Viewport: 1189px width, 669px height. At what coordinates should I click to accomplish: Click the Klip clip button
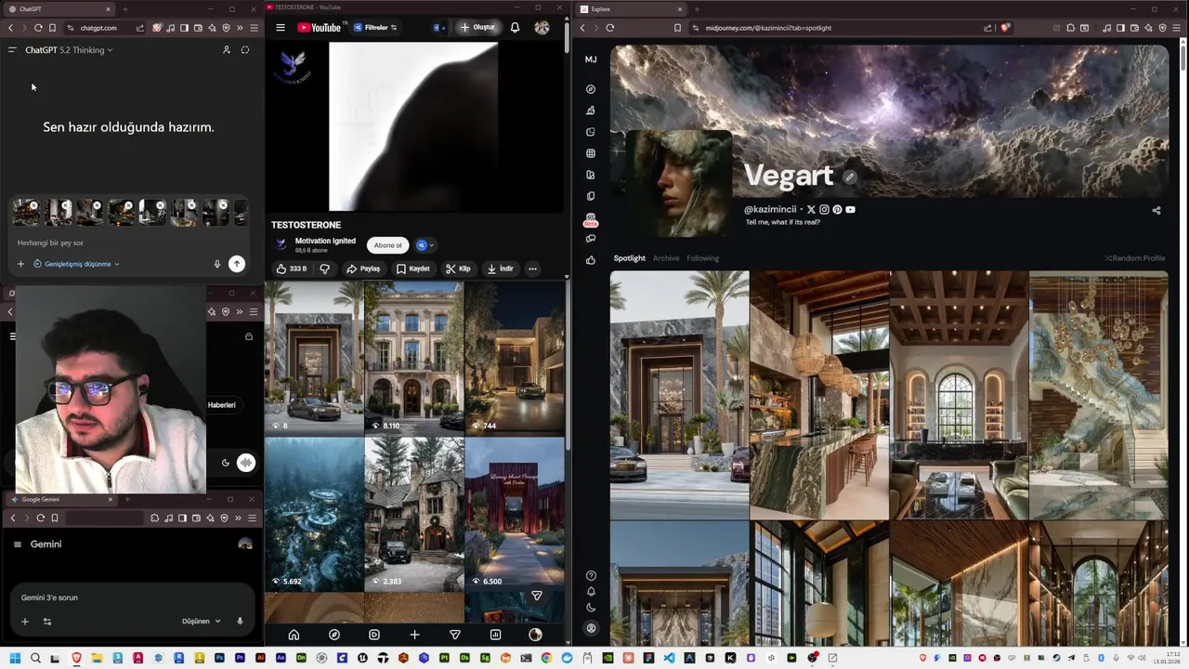click(x=458, y=269)
